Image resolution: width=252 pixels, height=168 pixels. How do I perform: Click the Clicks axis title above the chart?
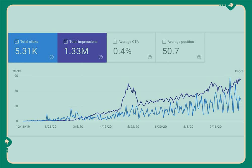tap(17, 71)
